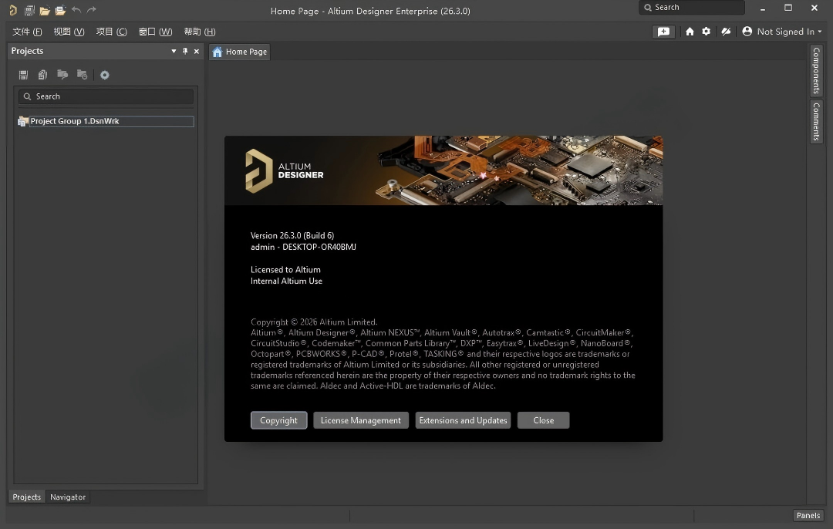Open a document using the folder icon

click(45, 10)
